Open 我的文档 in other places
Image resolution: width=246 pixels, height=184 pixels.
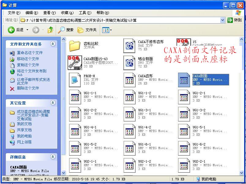24,124
